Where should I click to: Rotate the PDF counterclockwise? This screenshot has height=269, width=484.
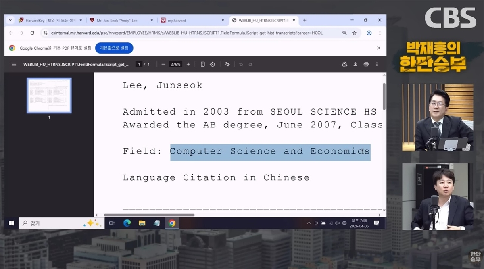click(x=212, y=64)
